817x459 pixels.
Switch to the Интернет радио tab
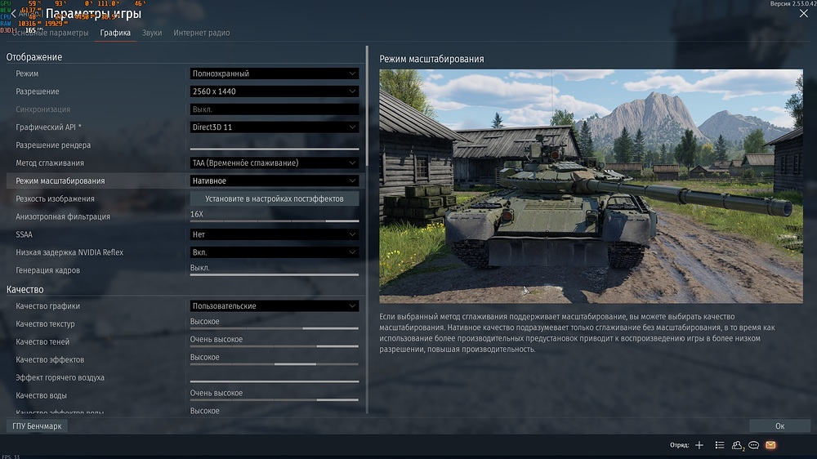click(202, 33)
